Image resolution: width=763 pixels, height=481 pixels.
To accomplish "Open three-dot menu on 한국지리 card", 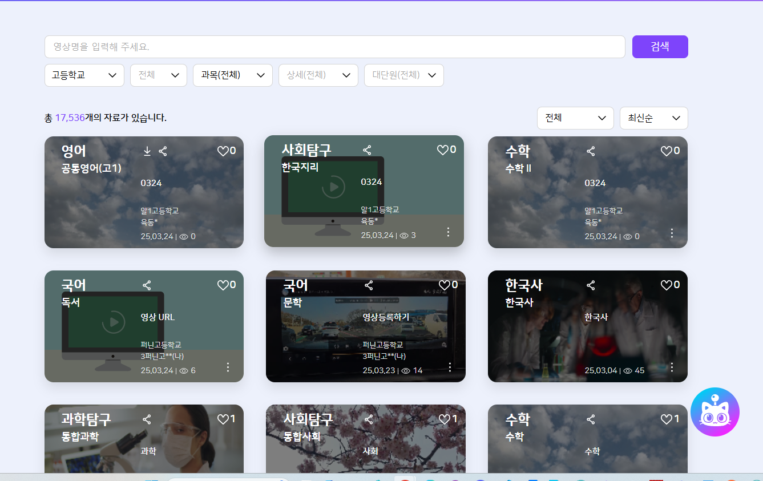I will coord(448,232).
